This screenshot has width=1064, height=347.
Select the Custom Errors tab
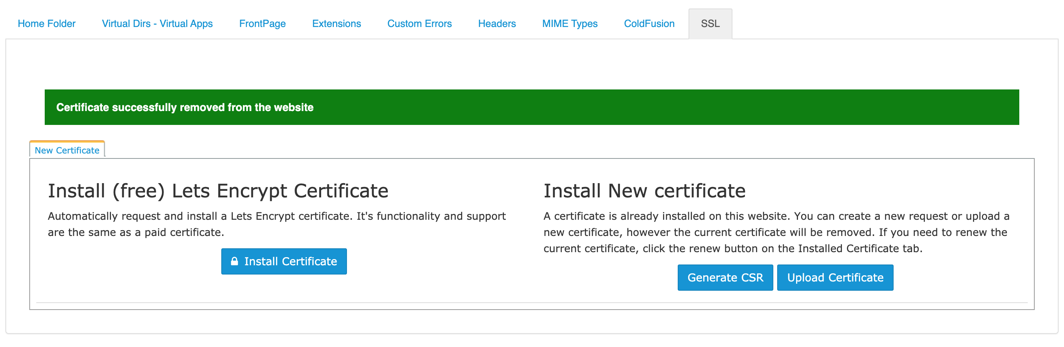419,24
